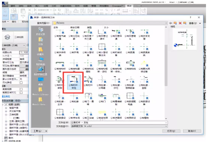Select the 公制环境 template file

tap(74, 49)
